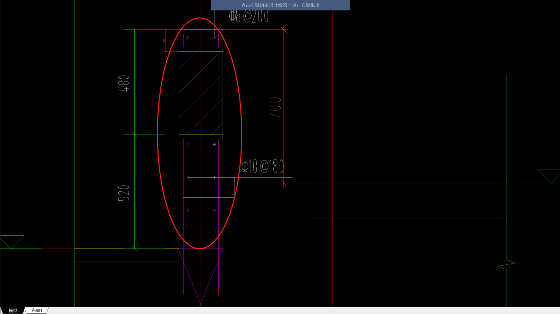This screenshot has height=314, width=560.
Task: Open the 布局1 layout tab
Action: [37, 311]
